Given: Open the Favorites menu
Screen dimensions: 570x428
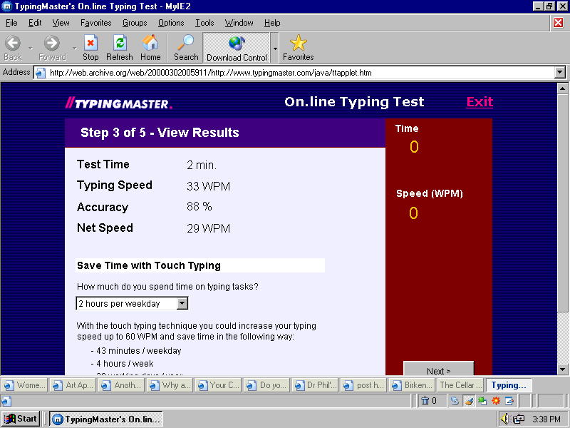Looking at the screenshot, I should point(96,23).
